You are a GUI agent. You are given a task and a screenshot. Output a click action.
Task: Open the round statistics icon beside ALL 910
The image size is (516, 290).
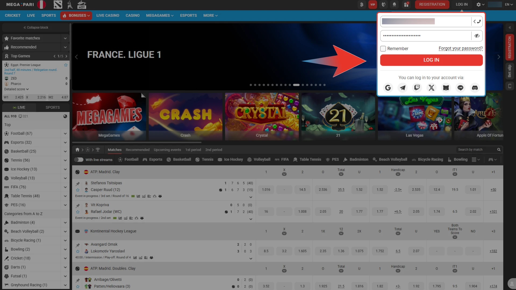pyautogui.click(x=65, y=117)
